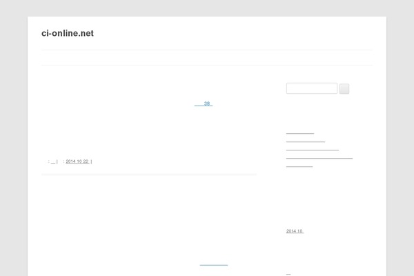Open the 2014.10 archive link in sidebar
This screenshot has width=414, height=276.
[295, 231]
